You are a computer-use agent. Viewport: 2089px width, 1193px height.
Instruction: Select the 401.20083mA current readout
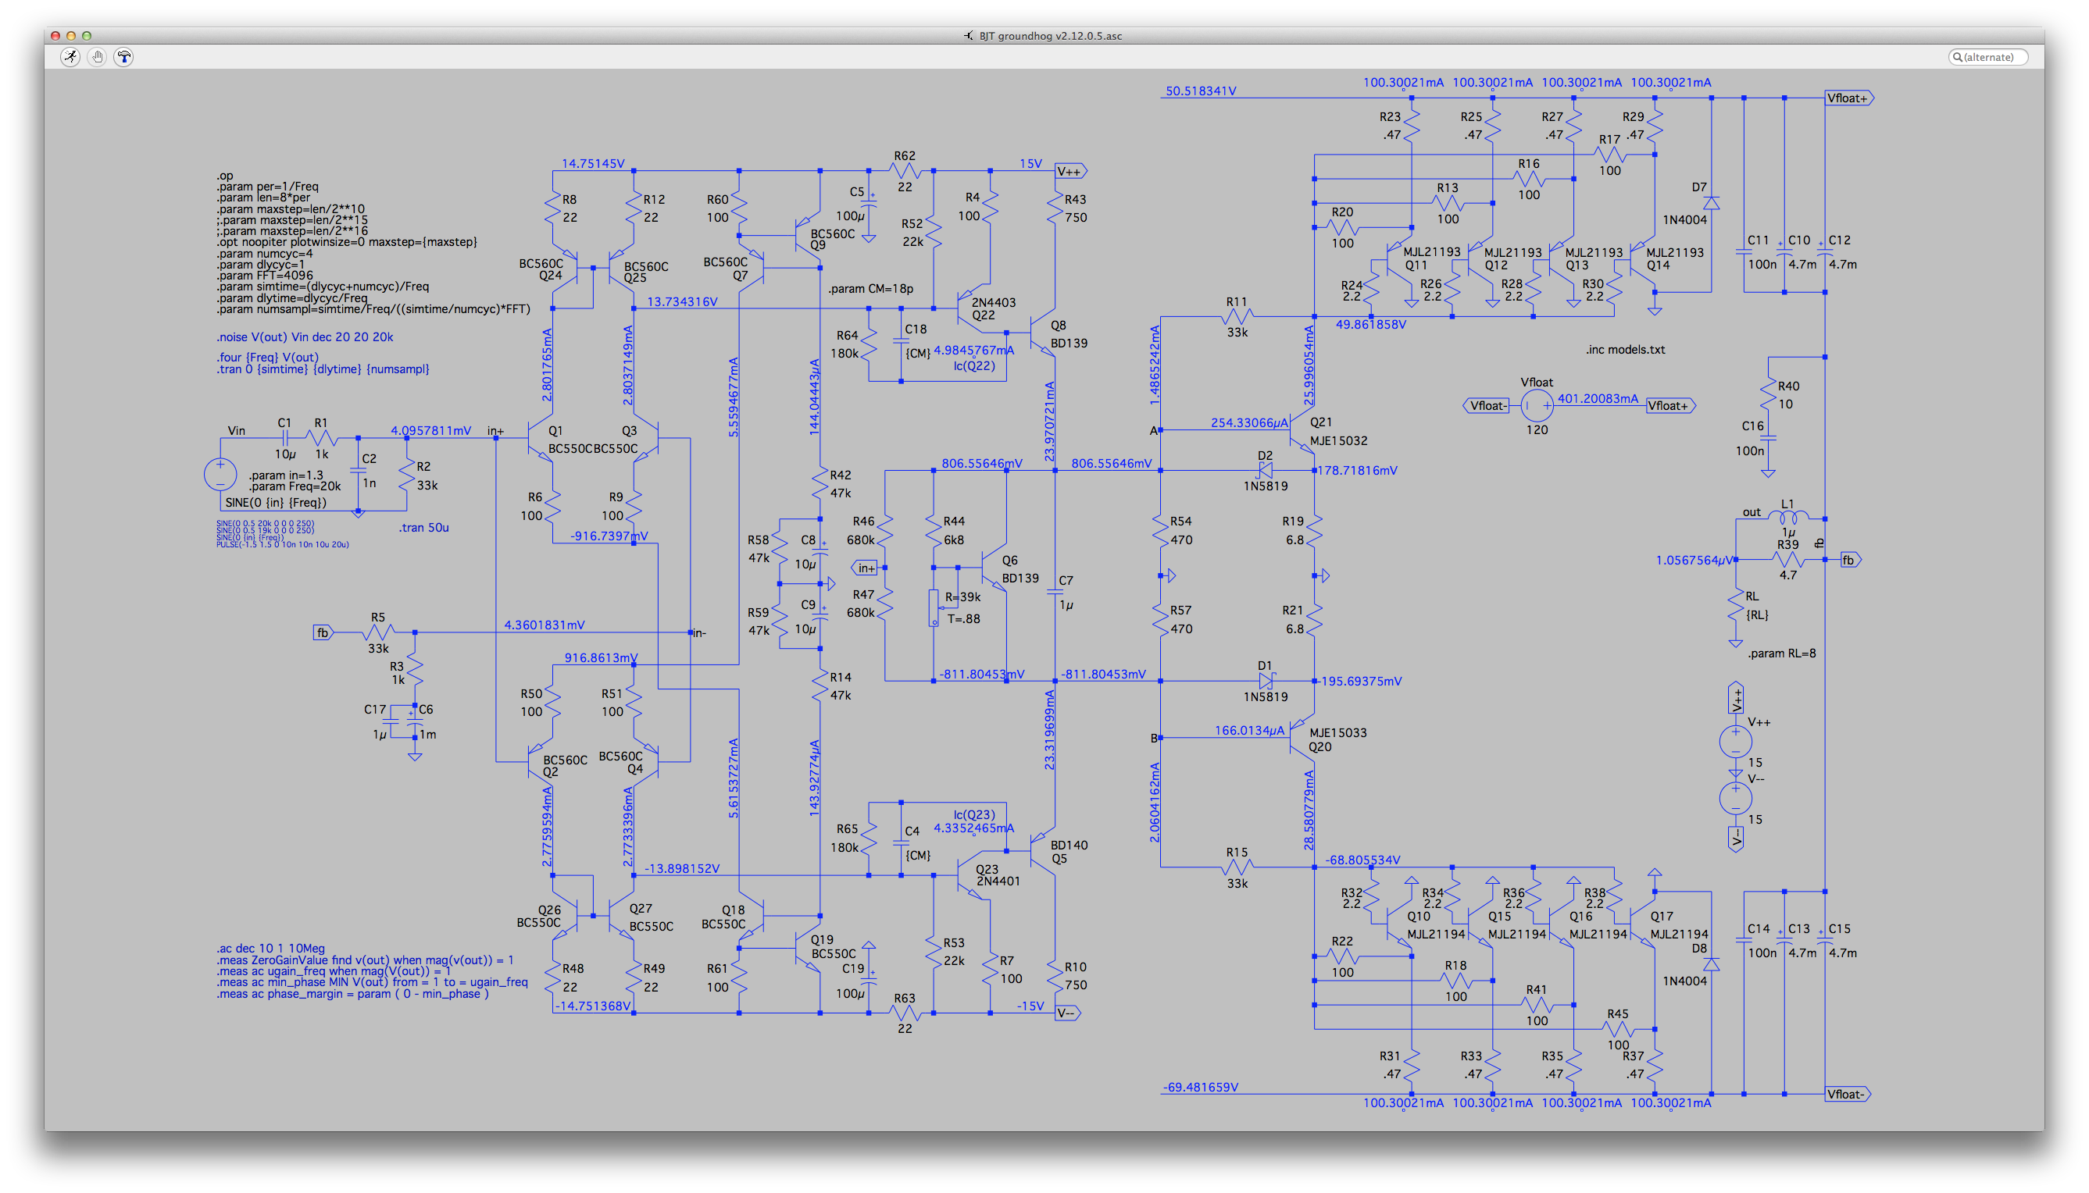[x=1597, y=399]
